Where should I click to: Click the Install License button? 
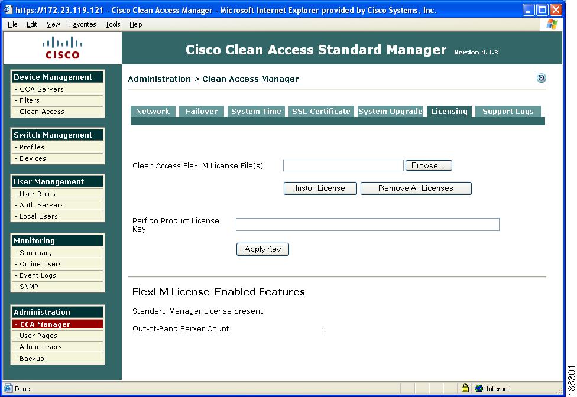click(320, 188)
